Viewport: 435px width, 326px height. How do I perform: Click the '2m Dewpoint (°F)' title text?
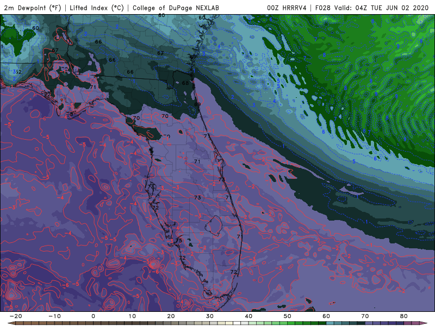(x=33, y=8)
